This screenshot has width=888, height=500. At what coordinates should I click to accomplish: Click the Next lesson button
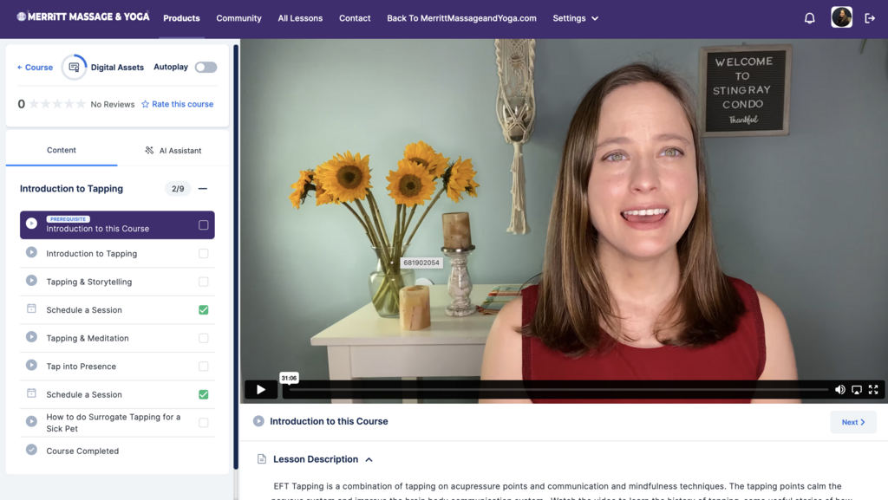point(852,422)
